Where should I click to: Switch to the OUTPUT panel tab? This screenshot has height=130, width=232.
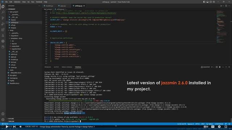pos(56,67)
